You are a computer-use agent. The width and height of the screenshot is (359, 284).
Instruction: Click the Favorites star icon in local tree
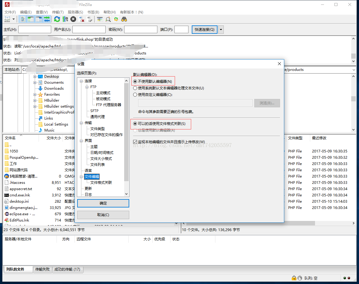[40, 94]
